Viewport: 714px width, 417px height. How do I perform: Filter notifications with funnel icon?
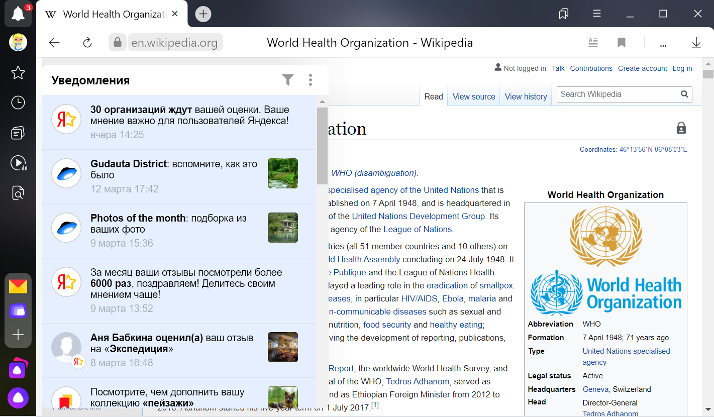287,80
